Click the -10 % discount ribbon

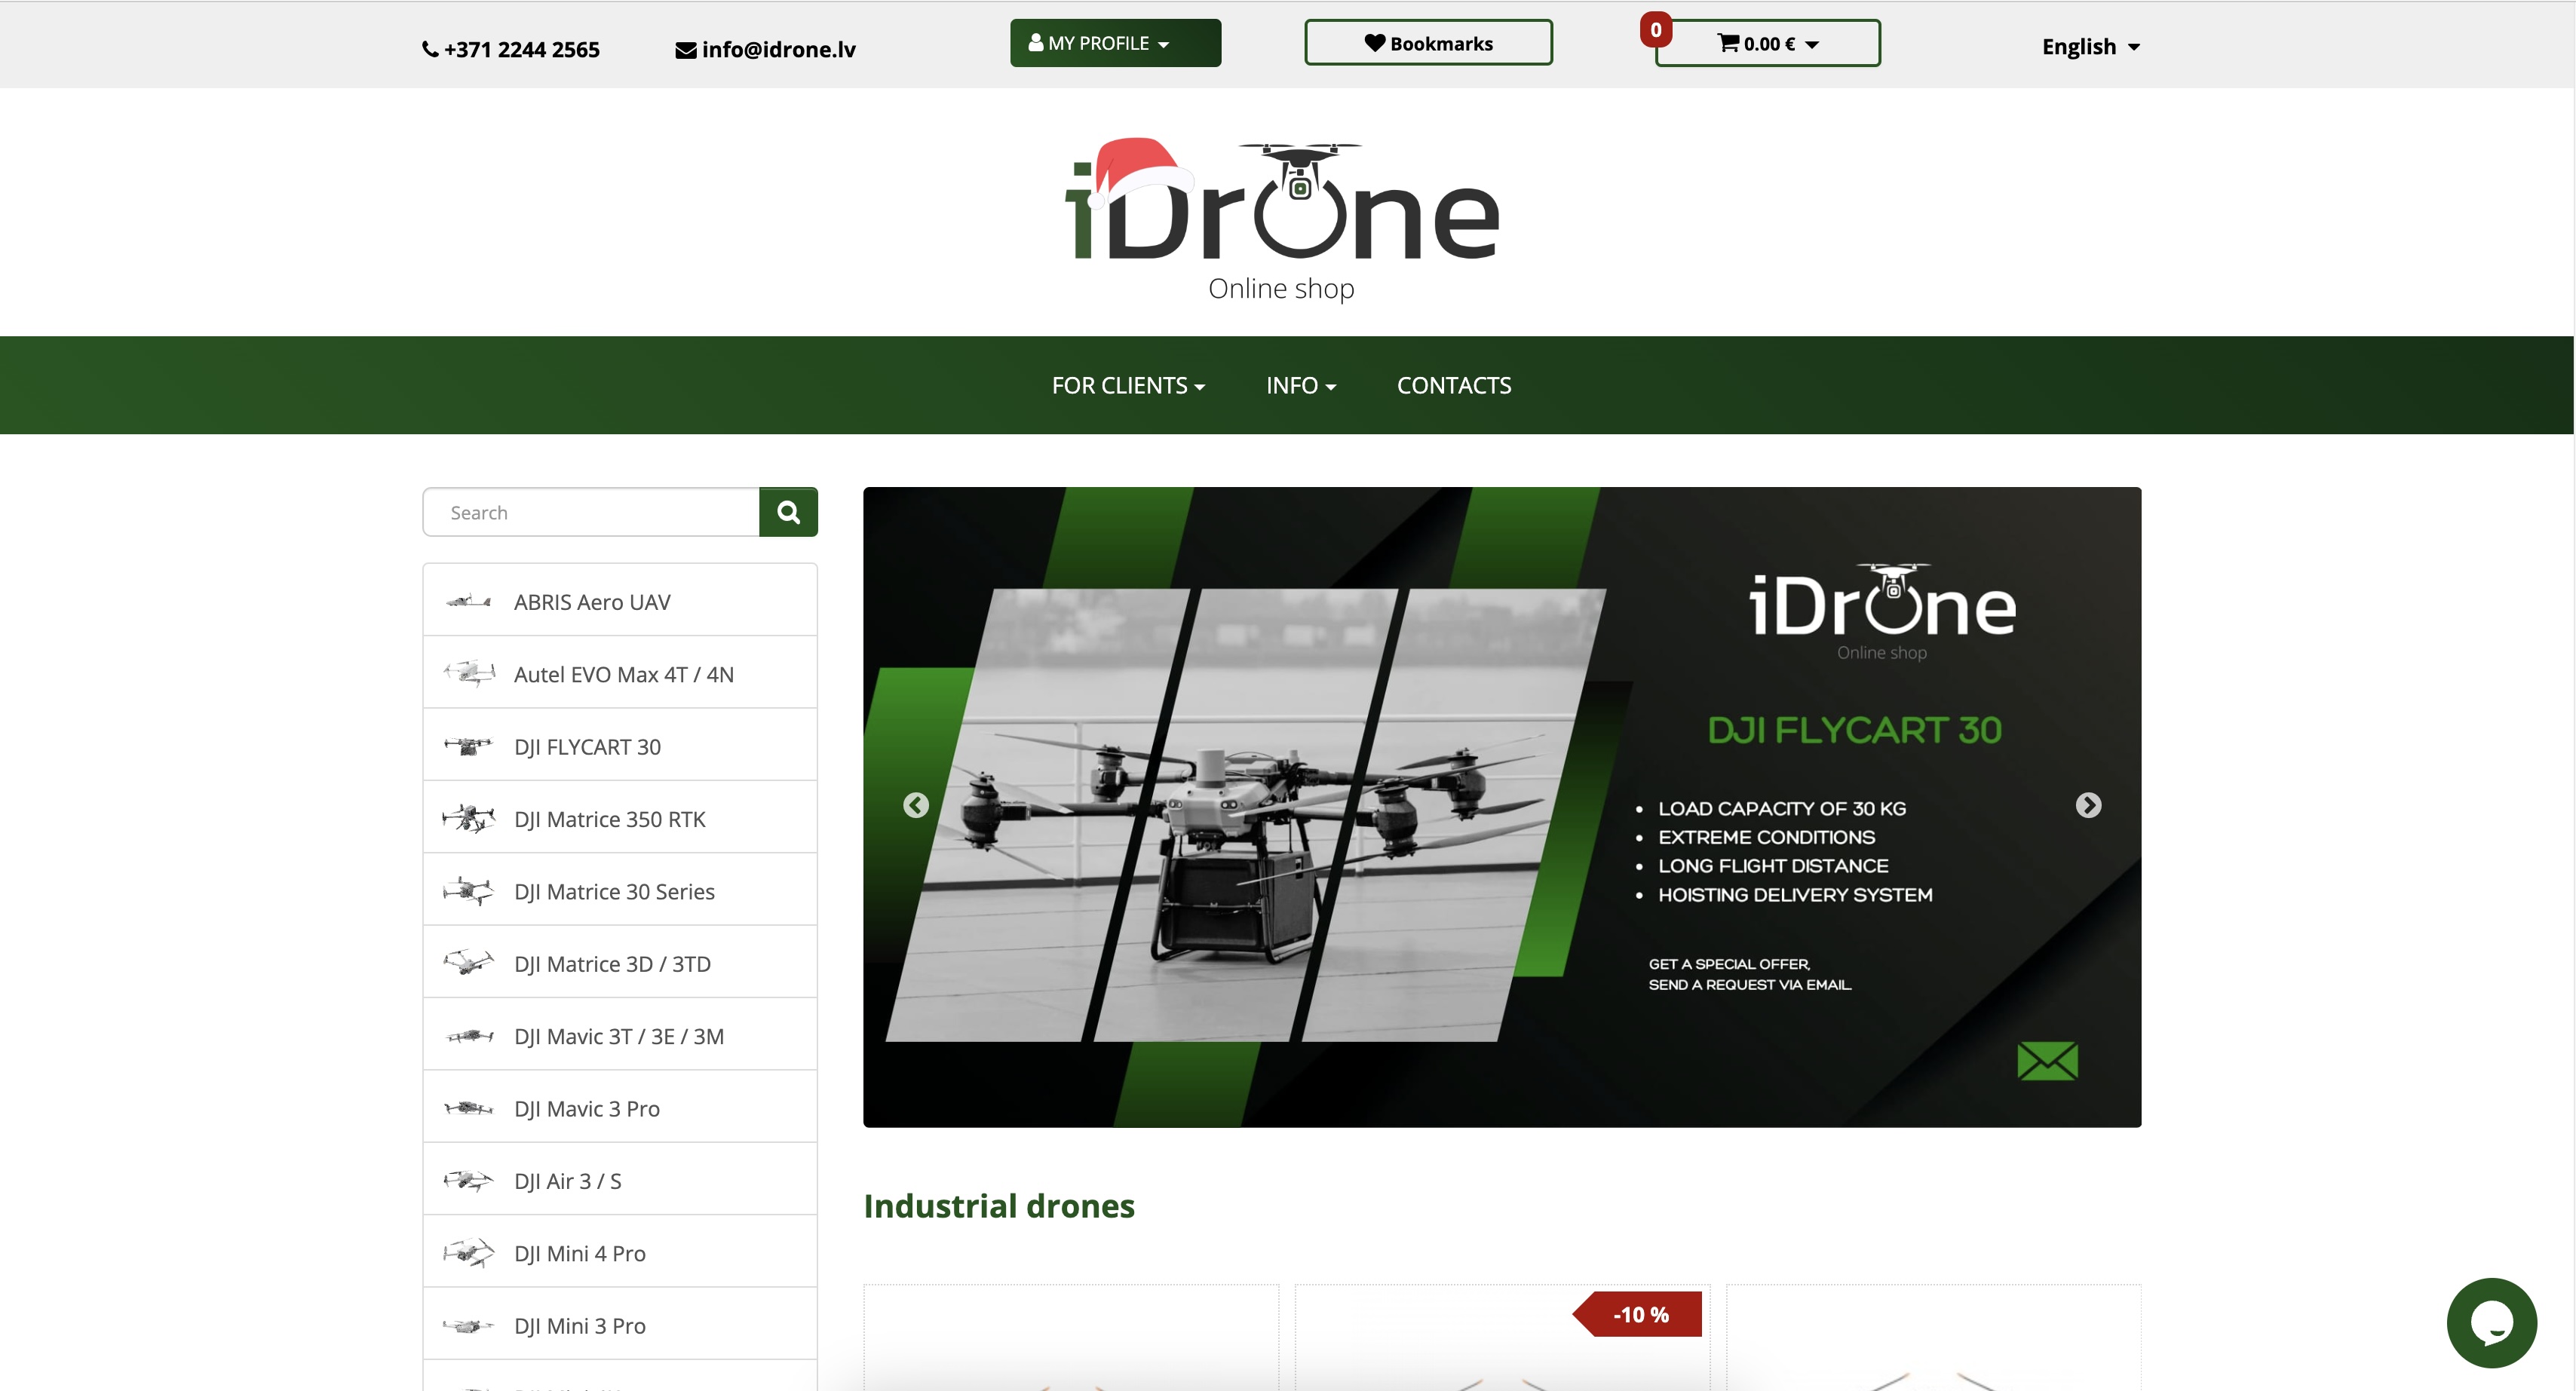[1638, 1315]
